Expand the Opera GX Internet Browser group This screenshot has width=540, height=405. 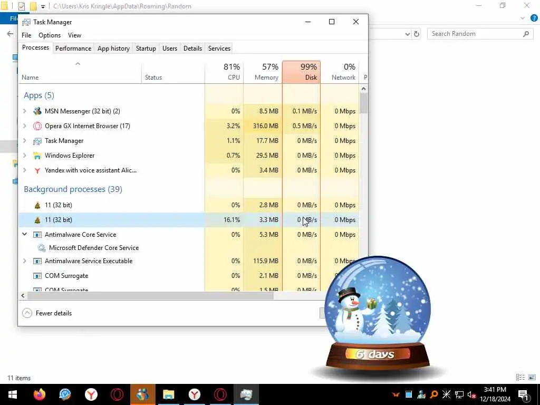click(x=24, y=126)
